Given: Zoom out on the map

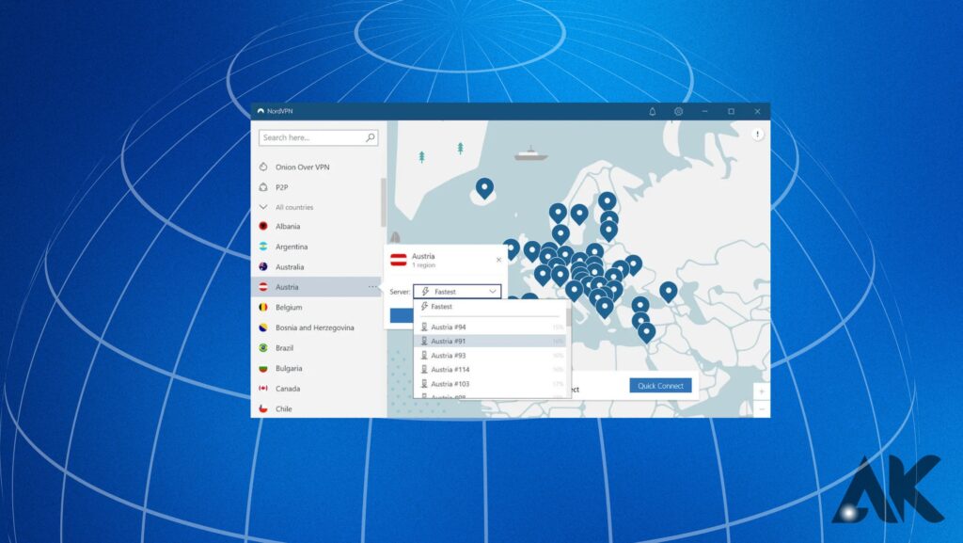Looking at the screenshot, I should point(762,408).
